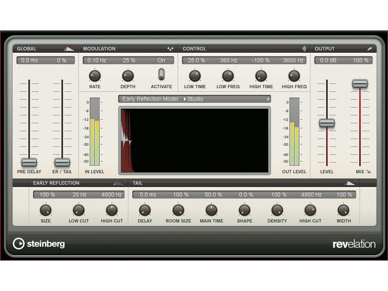Click the Modulation waveform icon

pos(170,49)
